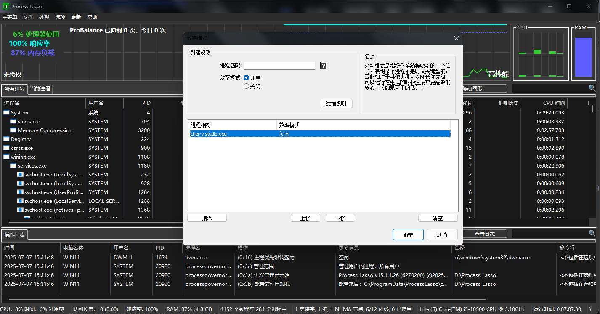Sort by the CPU 时间 column header
Screen dimensions: 600x314
click(544, 103)
